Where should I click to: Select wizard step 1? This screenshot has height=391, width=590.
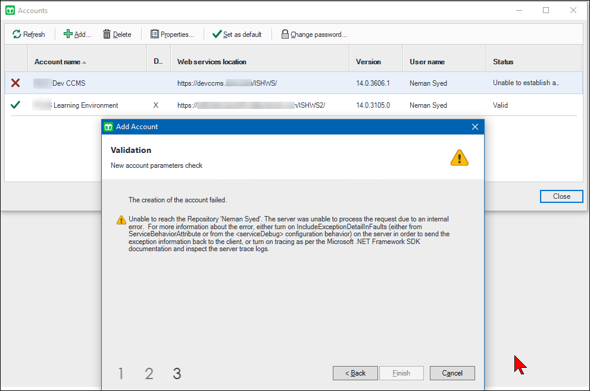pyautogui.click(x=121, y=373)
